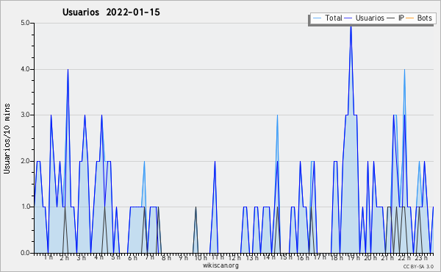Click the '20 h' x-axis label
Image resolution: width=441 pixels, height=272 pixels.
pos(370,258)
